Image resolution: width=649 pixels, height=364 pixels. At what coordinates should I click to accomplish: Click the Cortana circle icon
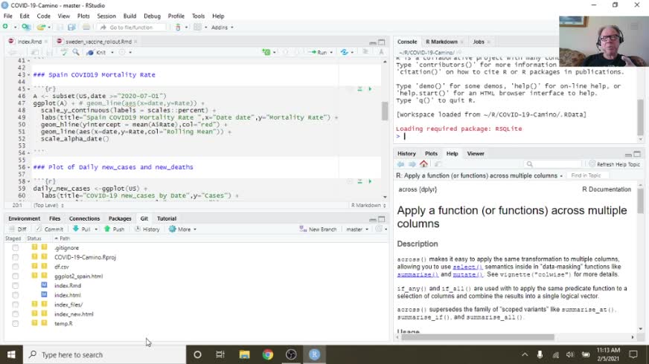tap(197, 354)
